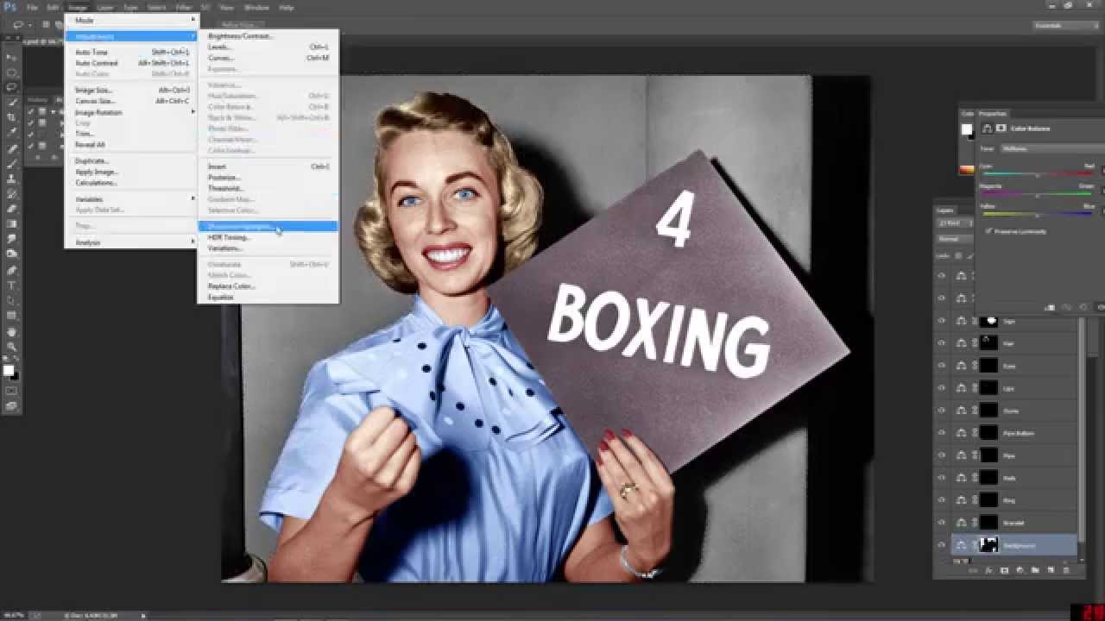Image resolution: width=1105 pixels, height=621 pixels.
Task: Click the add layer mask icon
Action: click(1003, 570)
